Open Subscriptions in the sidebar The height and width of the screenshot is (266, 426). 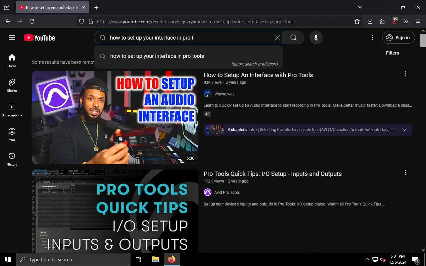click(x=12, y=110)
